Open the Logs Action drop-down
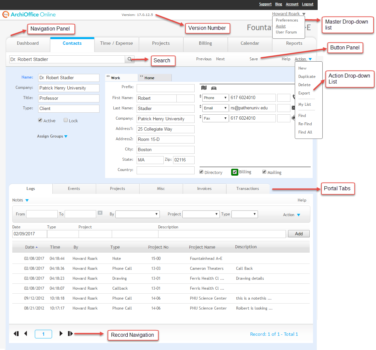Viewport: 376px width, 350px height. click(x=291, y=215)
